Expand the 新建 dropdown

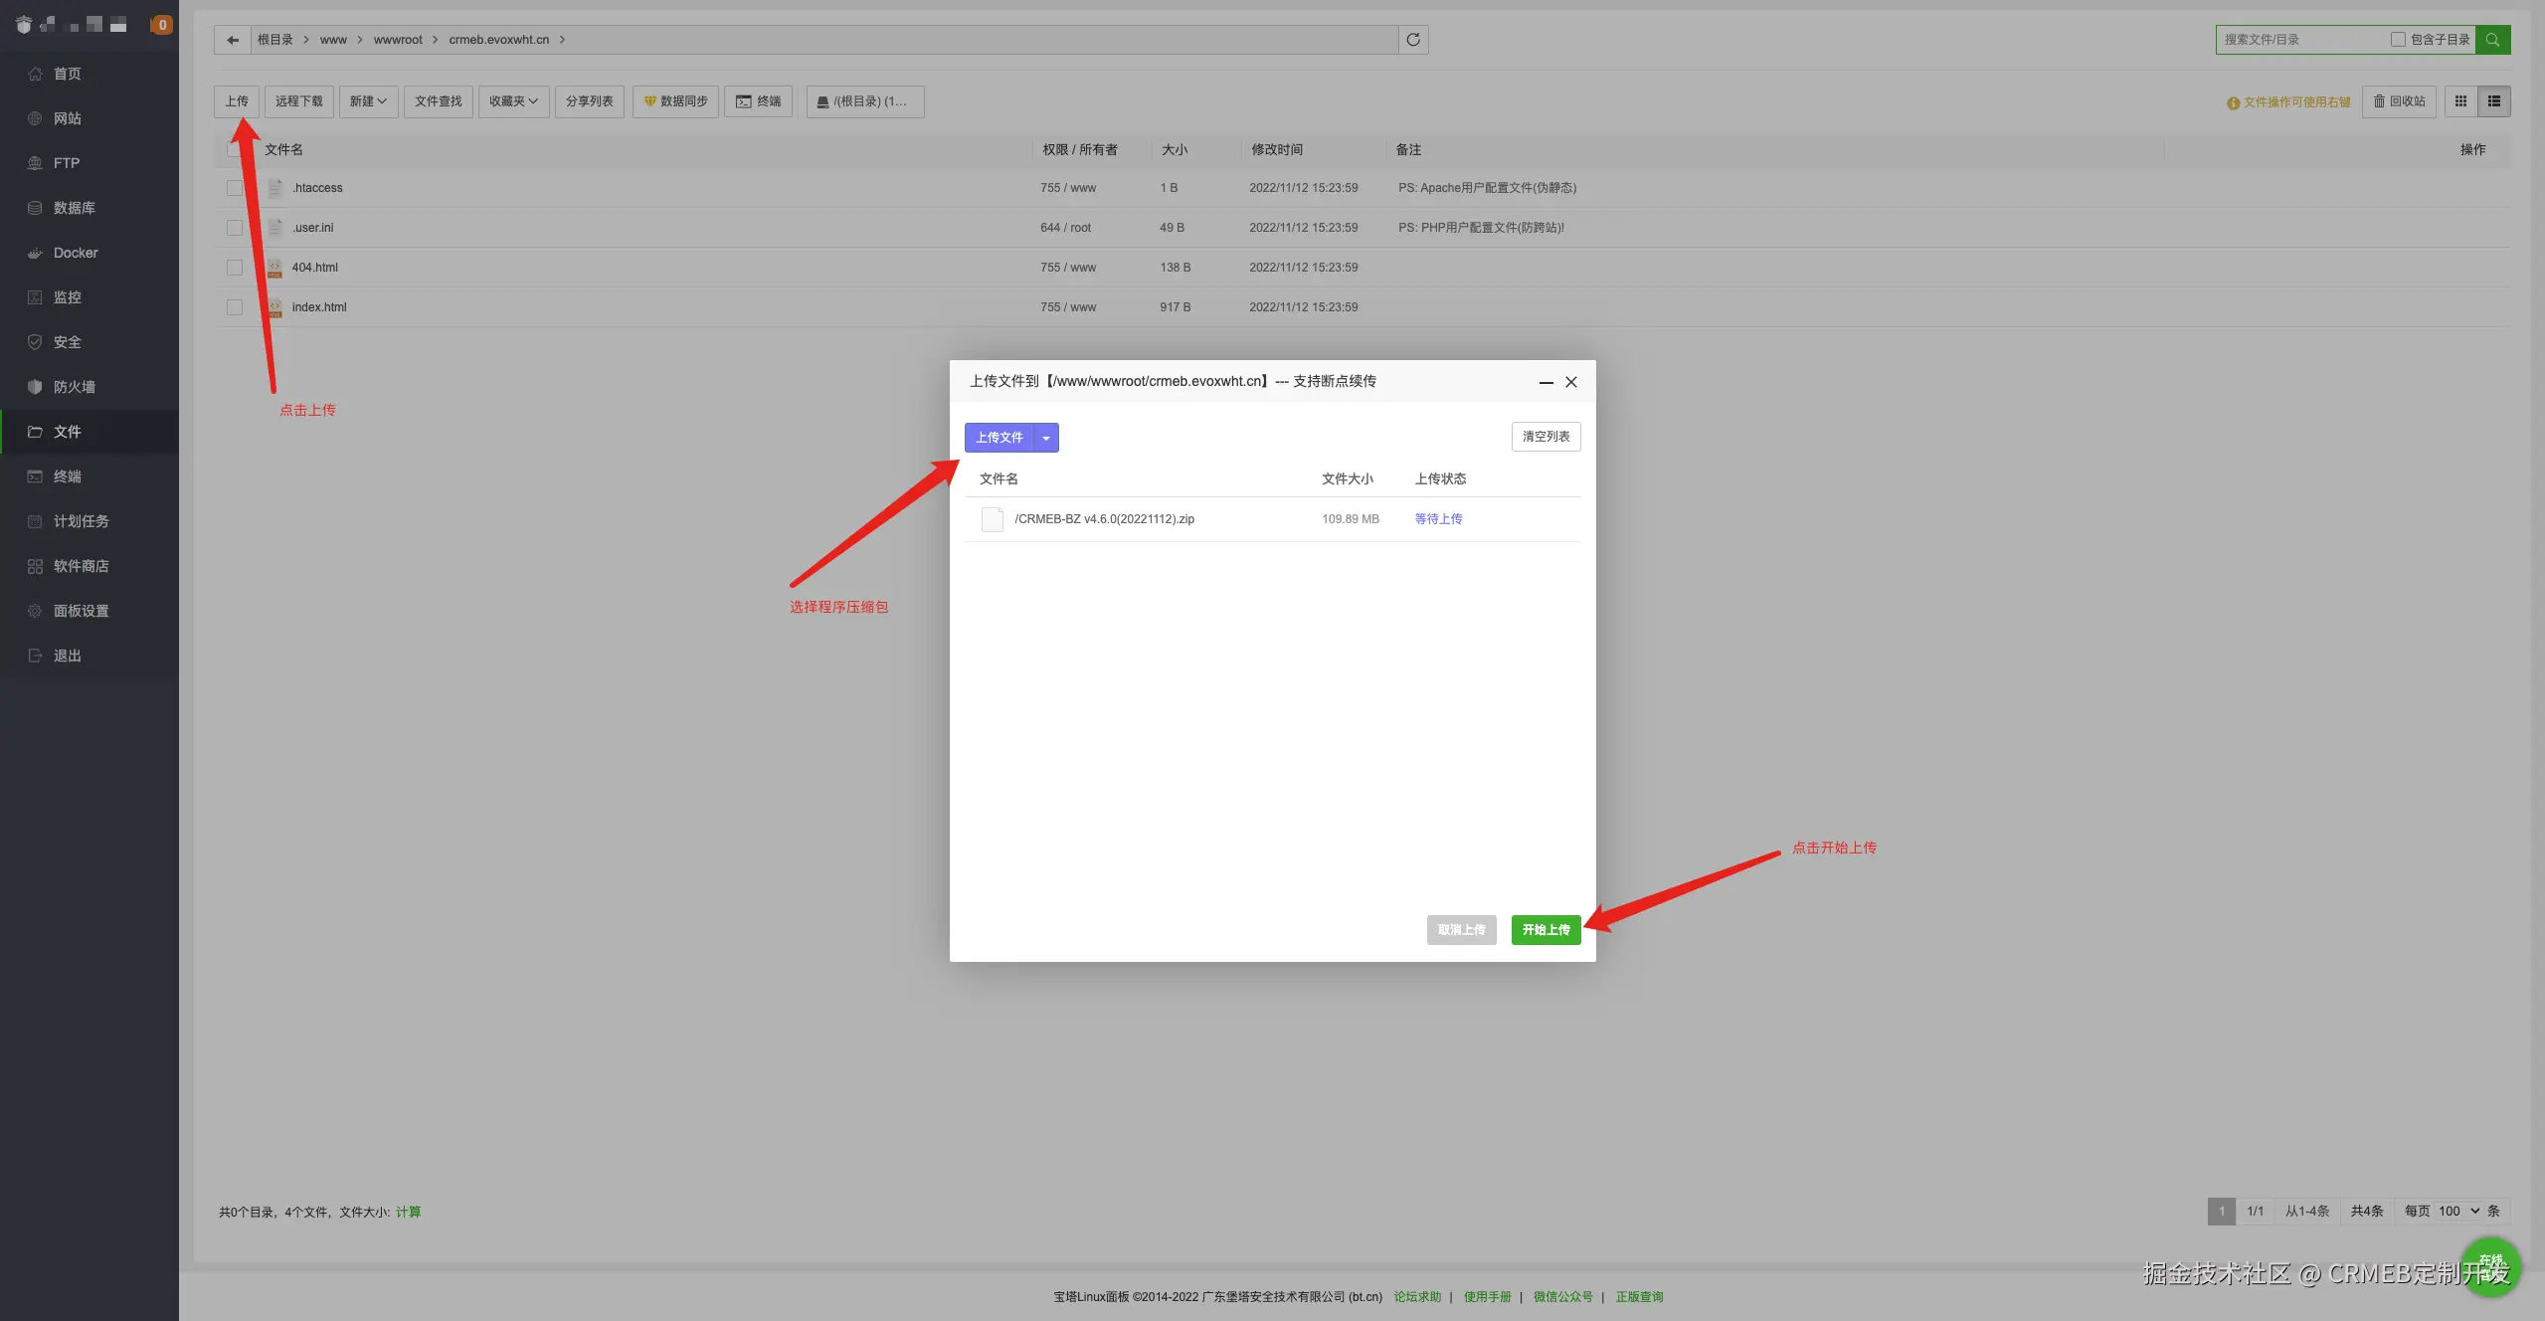coord(368,101)
